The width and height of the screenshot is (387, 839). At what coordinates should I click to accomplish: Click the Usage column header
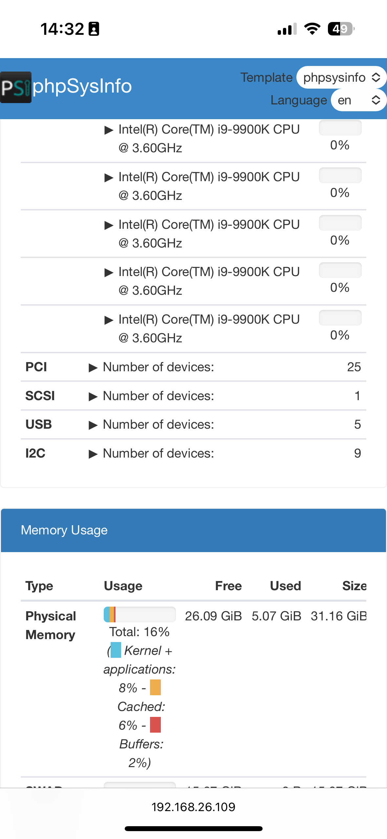[x=123, y=586]
